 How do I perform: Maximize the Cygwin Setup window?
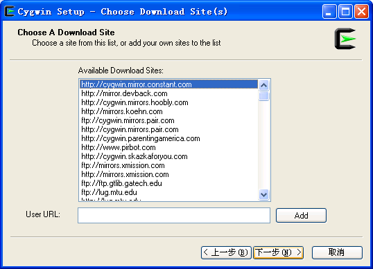point(345,11)
